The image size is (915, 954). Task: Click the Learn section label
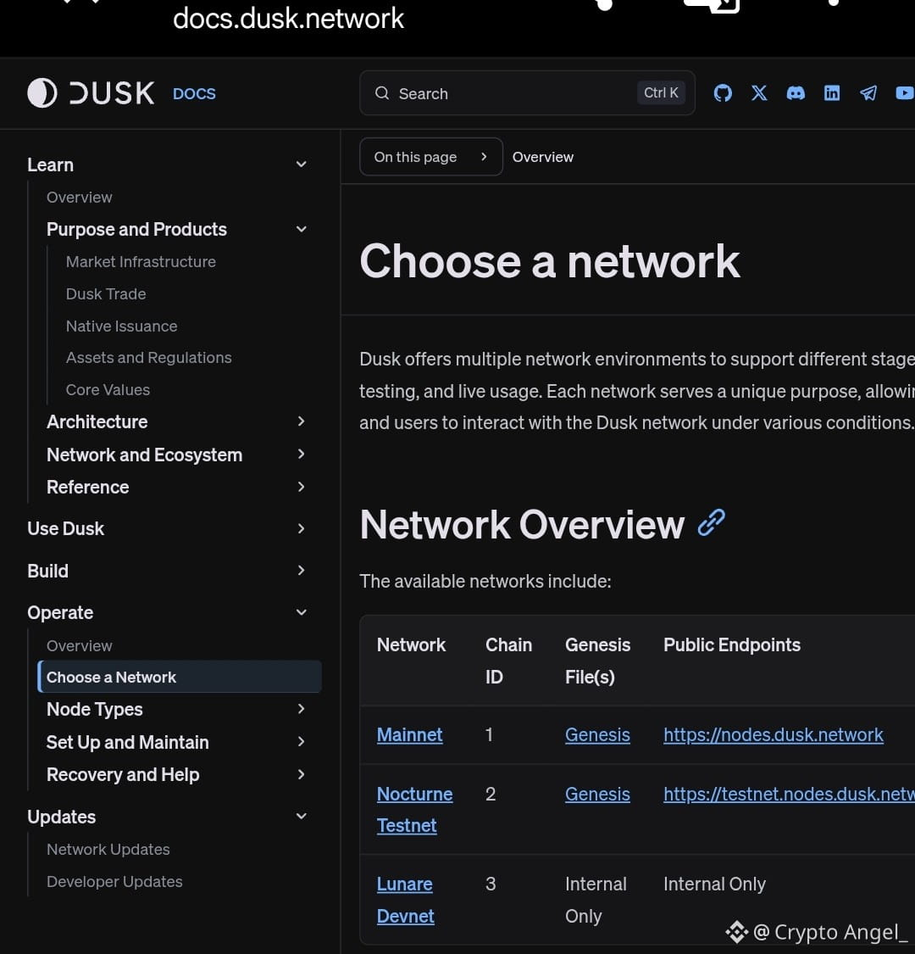[51, 165]
